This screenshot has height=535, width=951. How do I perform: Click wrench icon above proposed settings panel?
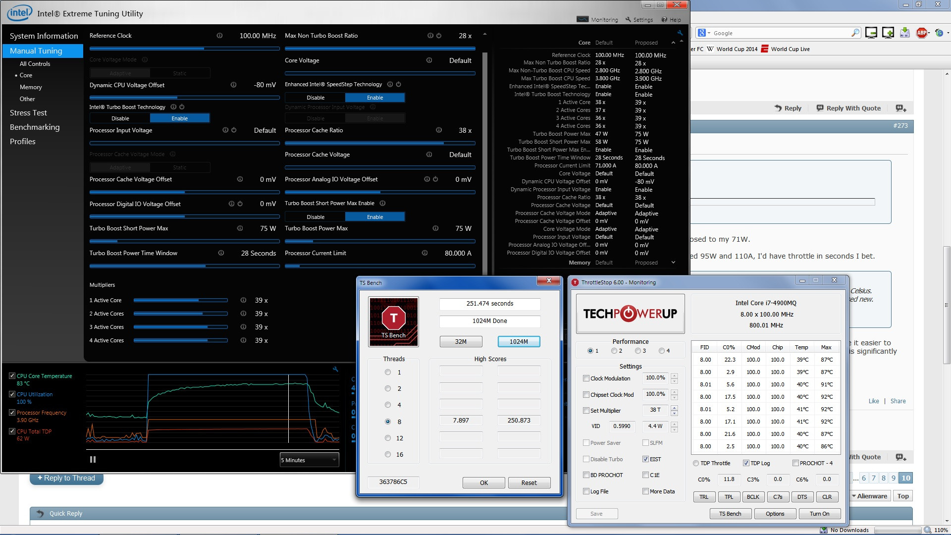680,33
